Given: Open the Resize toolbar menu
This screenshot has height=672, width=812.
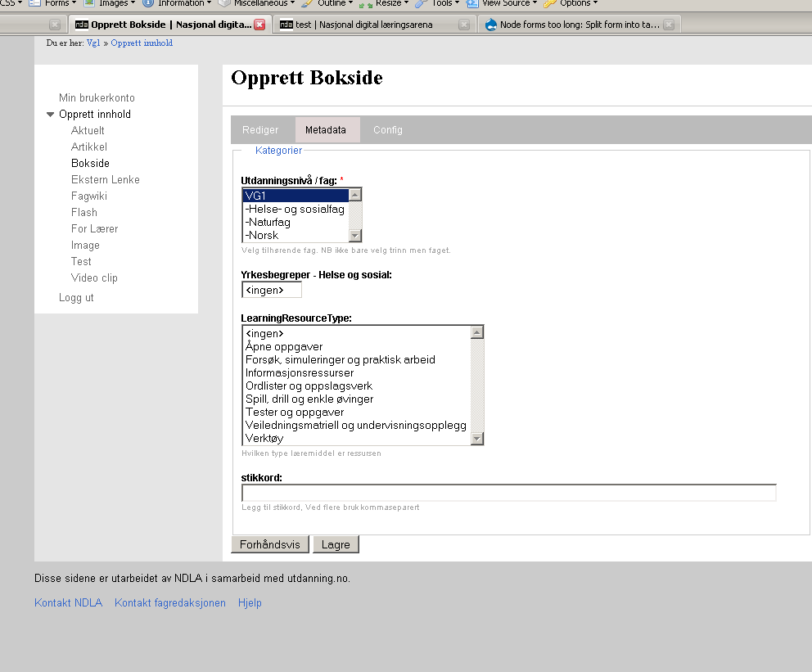Looking at the screenshot, I should tap(384, 3).
